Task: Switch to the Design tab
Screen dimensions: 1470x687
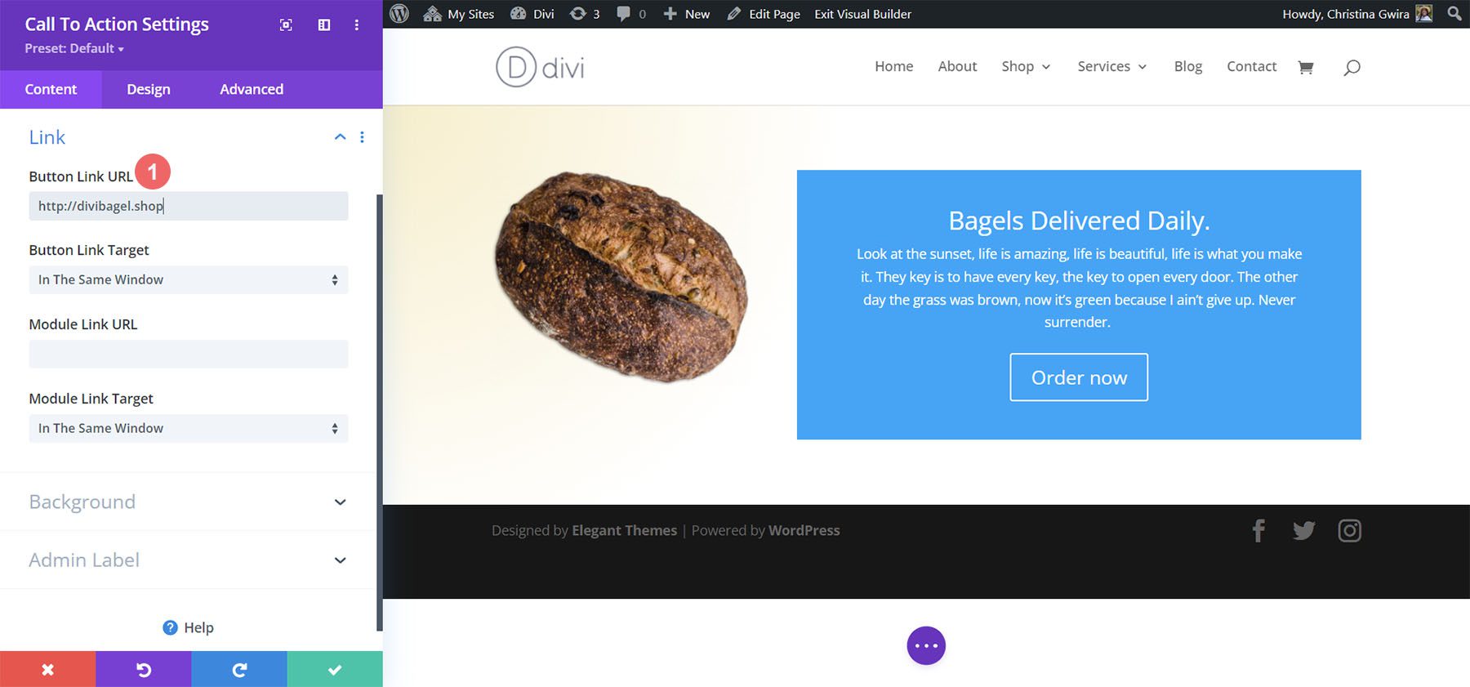Action: 149,89
